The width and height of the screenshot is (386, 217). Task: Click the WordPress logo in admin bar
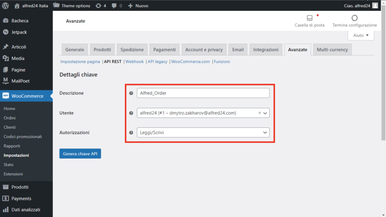tap(5, 6)
